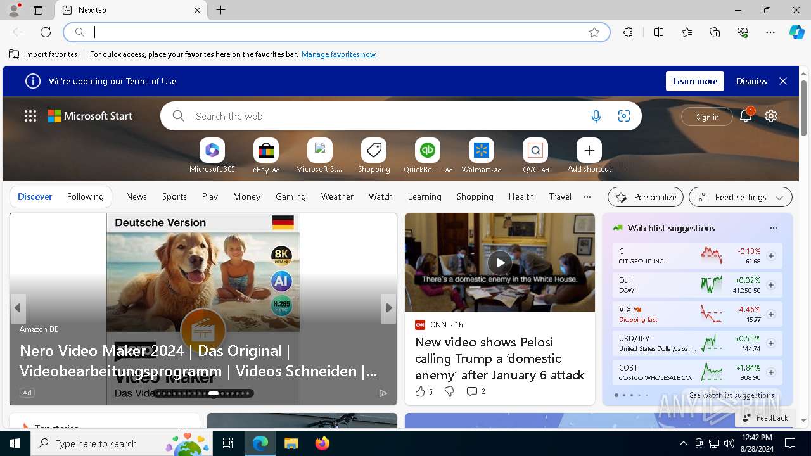The height and width of the screenshot is (456, 811).
Task: Open Extensions puzzle icon
Action: [x=628, y=32]
